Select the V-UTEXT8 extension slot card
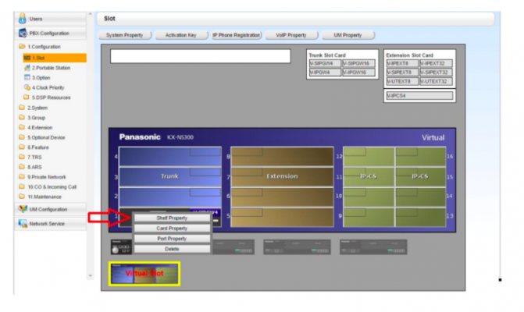 pyautogui.click(x=401, y=81)
